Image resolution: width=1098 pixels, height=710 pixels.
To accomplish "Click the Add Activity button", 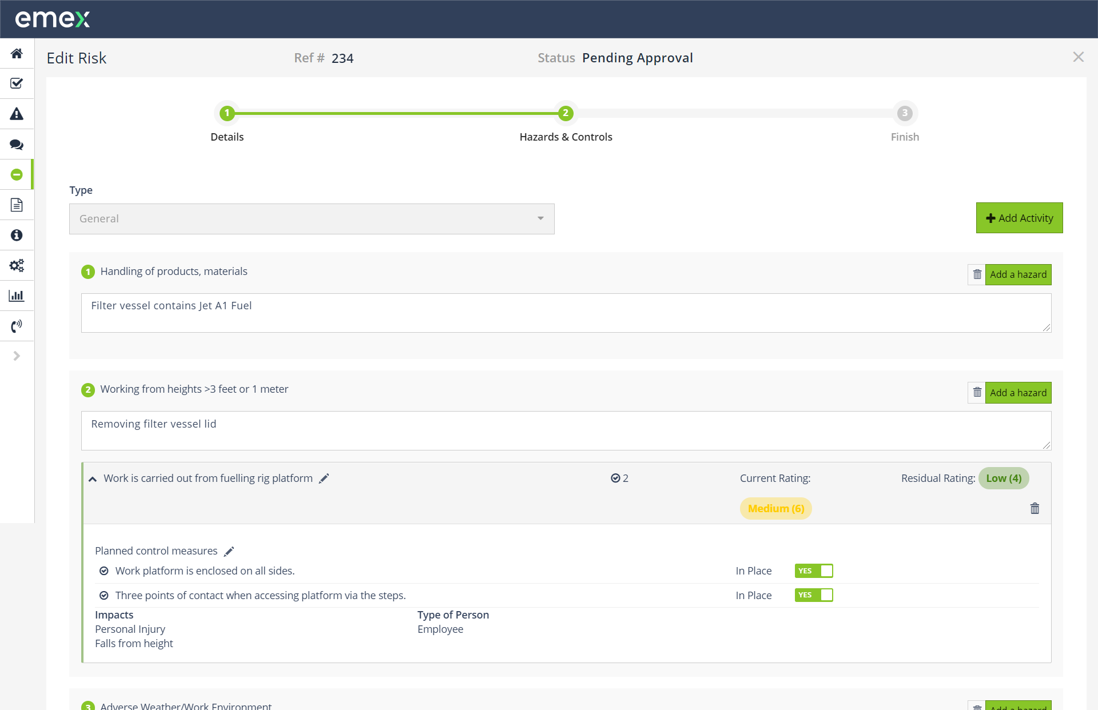I will pyautogui.click(x=1019, y=218).
